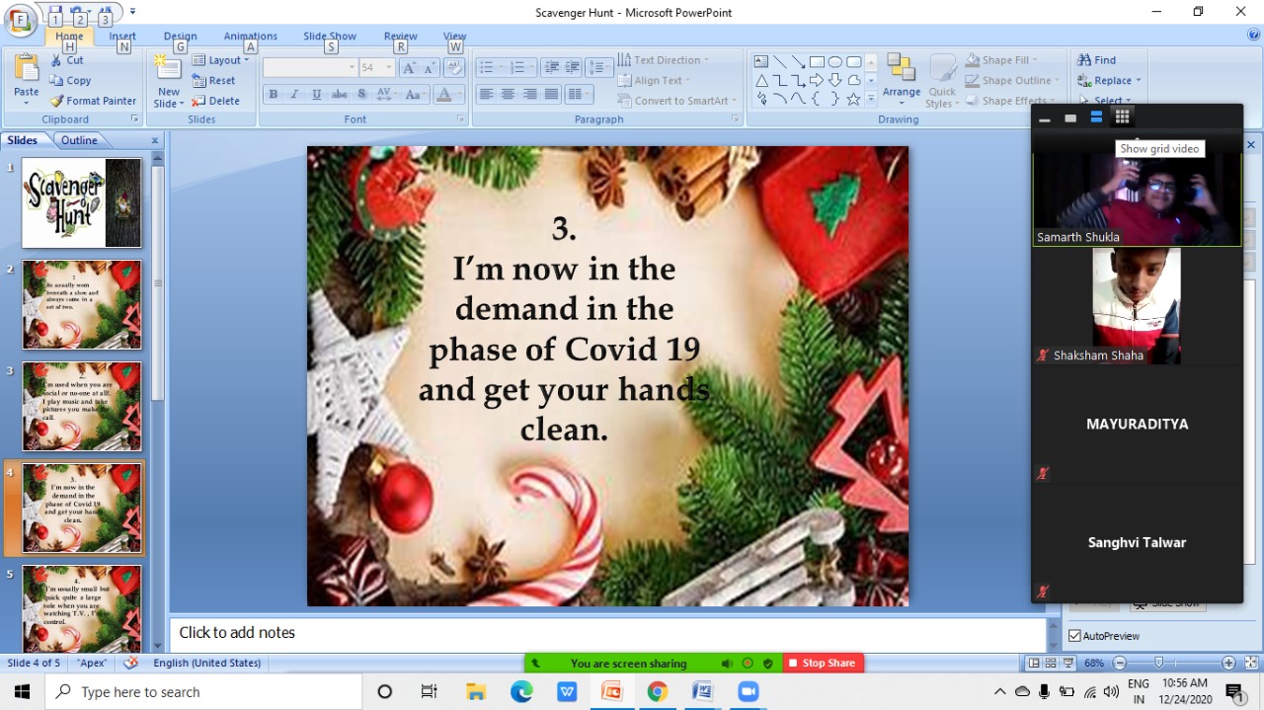
Task: Toggle Strikethrough formatting
Action: (x=339, y=95)
